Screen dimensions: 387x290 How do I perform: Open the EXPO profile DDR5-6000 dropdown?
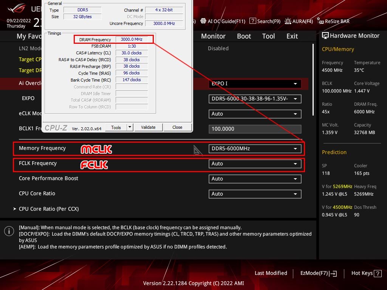pyautogui.click(x=255, y=99)
